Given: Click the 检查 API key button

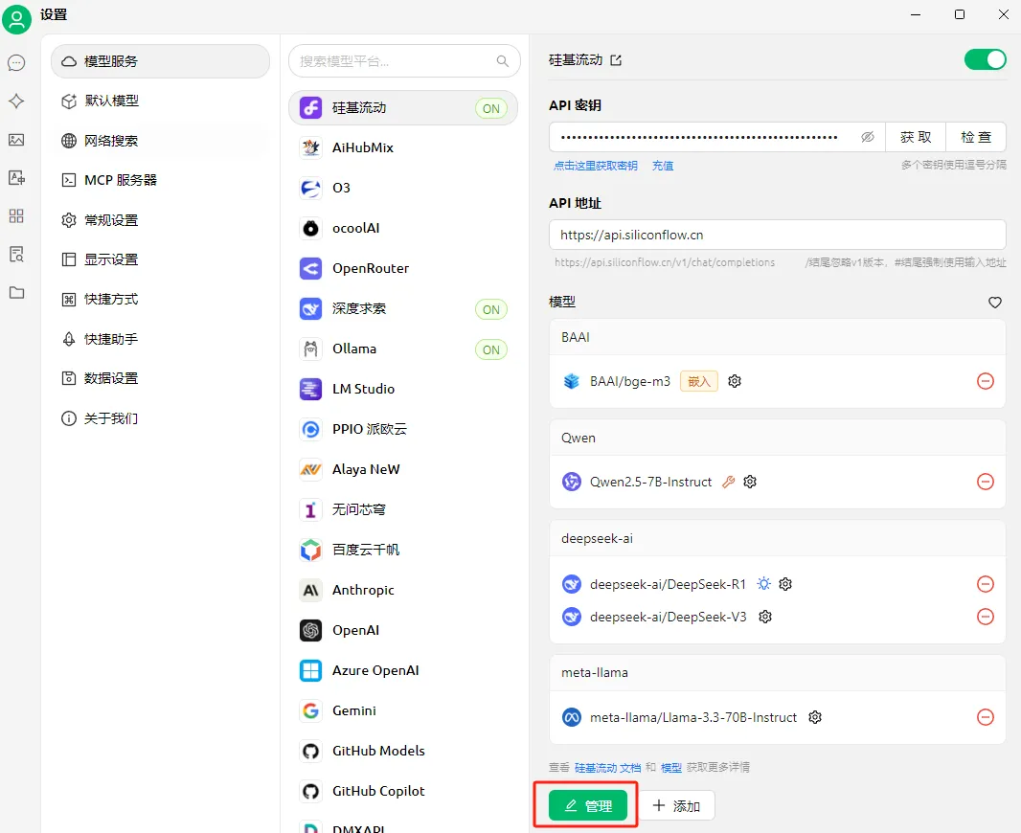Looking at the screenshot, I should (975, 137).
